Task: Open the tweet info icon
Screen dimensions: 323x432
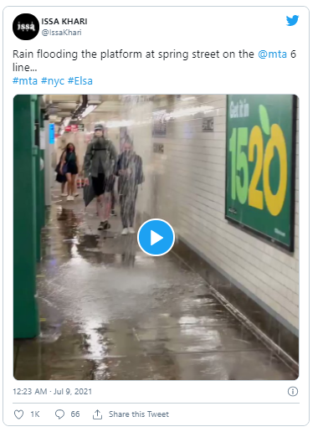Action: coord(293,392)
